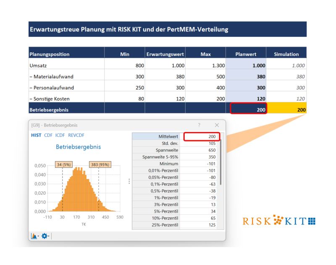Select the 10%-Perzentil row
Viewport: 336px width, 265px height.
click(x=176, y=218)
